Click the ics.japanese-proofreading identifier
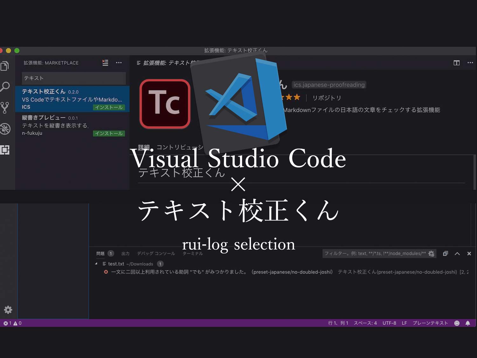Screen dimensions: 477x358 (x=329, y=85)
